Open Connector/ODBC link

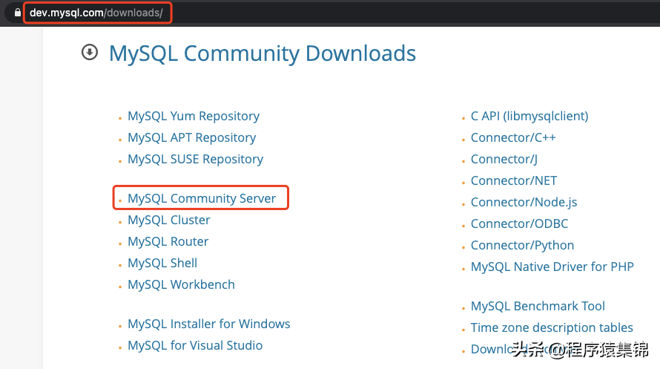point(519,223)
